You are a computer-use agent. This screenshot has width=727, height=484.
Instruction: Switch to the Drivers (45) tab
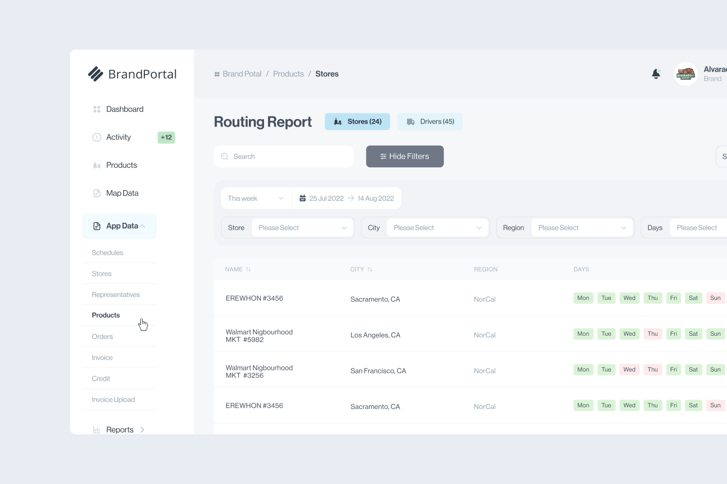[430, 122]
